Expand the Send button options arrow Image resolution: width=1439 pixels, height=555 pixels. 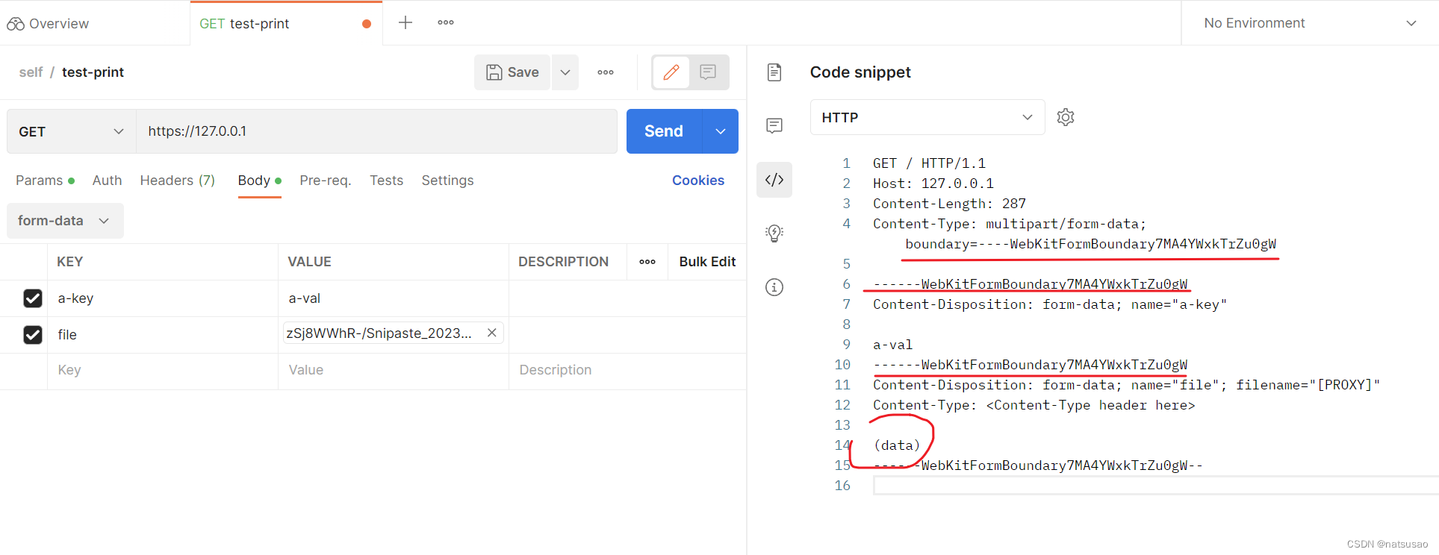point(721,131)
